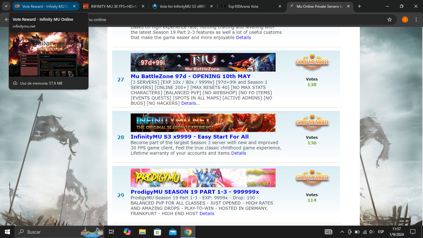Open the Chrome profile avatar
Screen dimensions: 423x238
(x=405, y=20)
